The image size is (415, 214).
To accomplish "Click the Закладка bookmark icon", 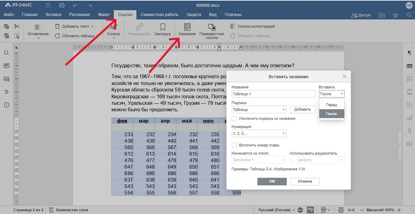I will click(162, 27).
